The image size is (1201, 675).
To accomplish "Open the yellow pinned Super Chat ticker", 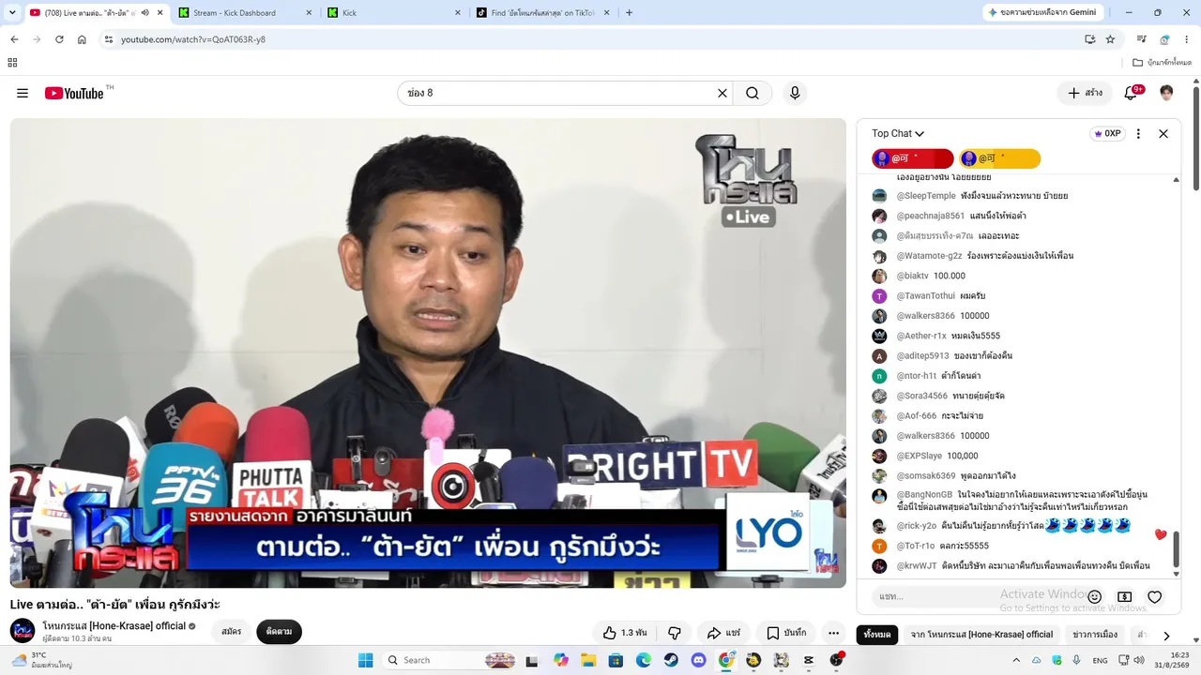I will pos(999,158).
